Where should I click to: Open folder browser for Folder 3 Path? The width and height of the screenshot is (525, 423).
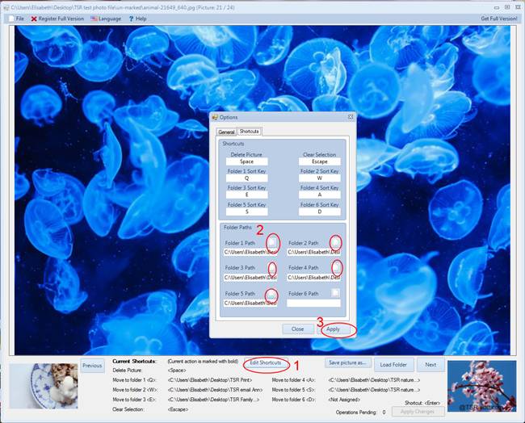(x=273, y=267)
